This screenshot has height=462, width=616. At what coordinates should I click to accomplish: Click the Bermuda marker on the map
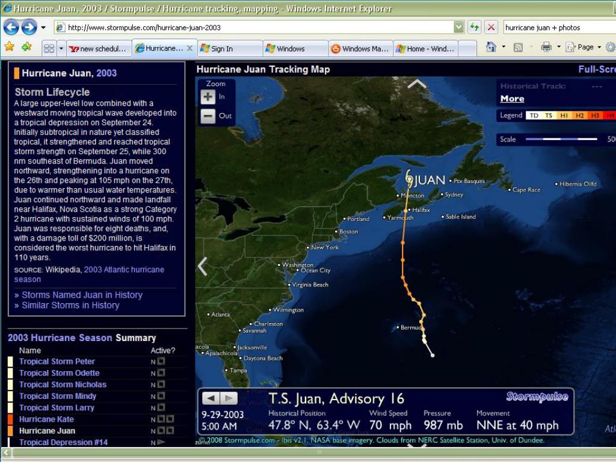point(398,327)
